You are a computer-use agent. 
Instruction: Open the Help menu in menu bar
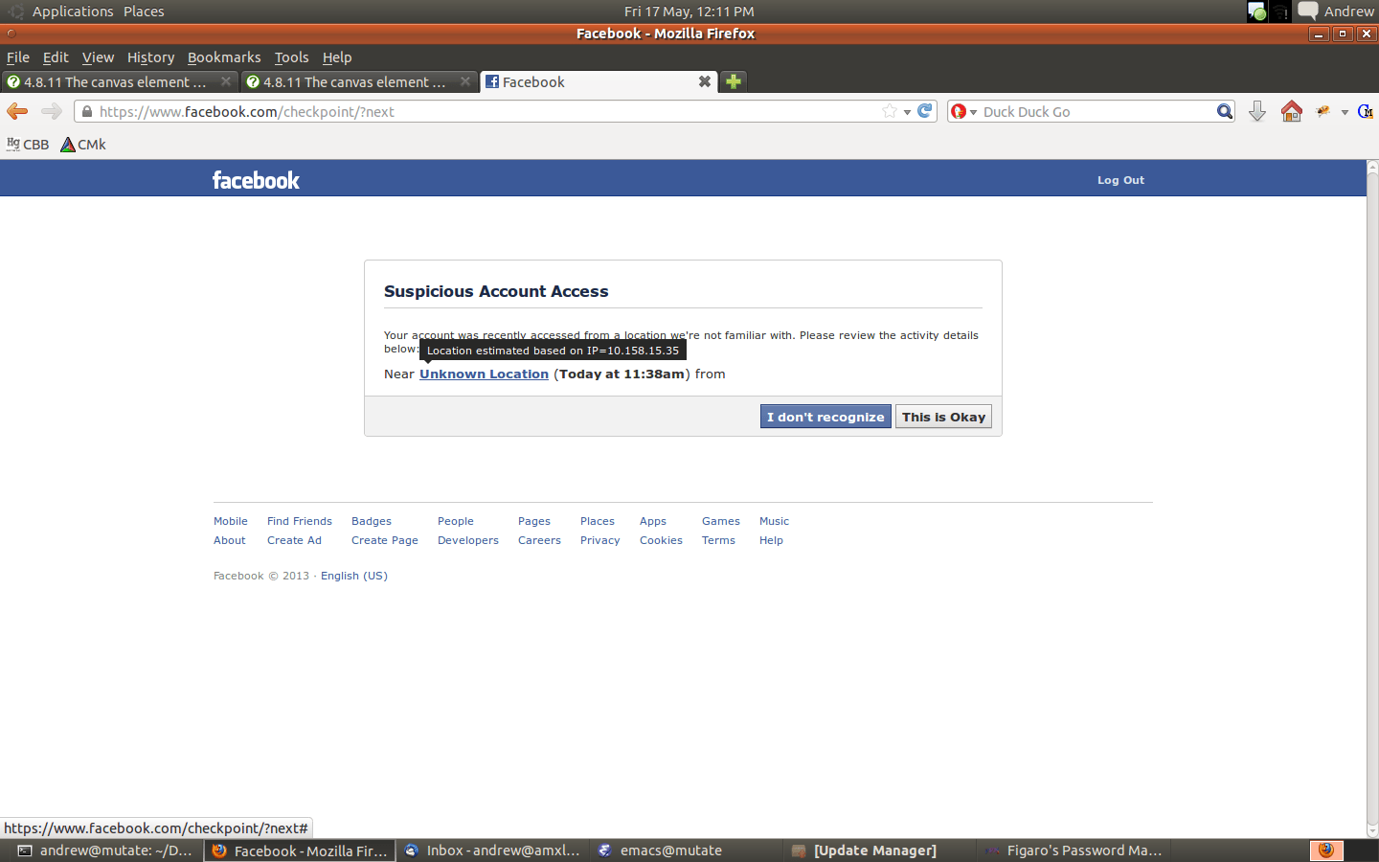coord(337,57)
